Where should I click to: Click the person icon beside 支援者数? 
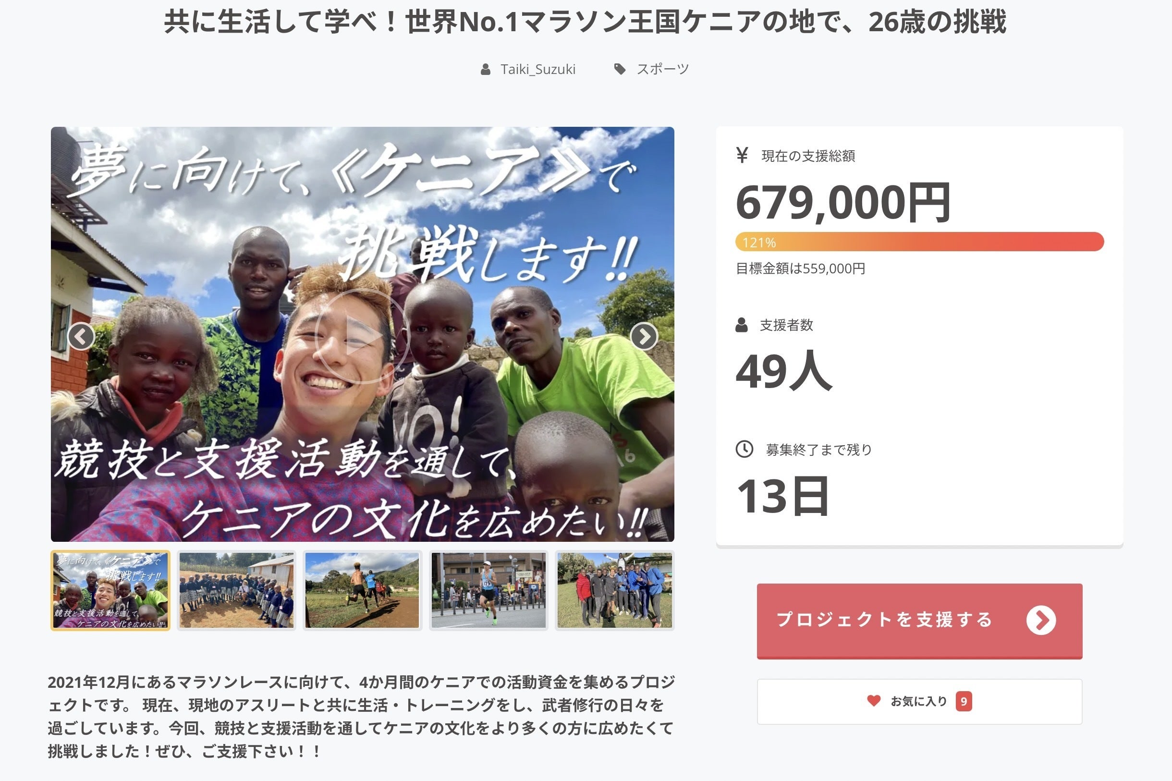742,325
